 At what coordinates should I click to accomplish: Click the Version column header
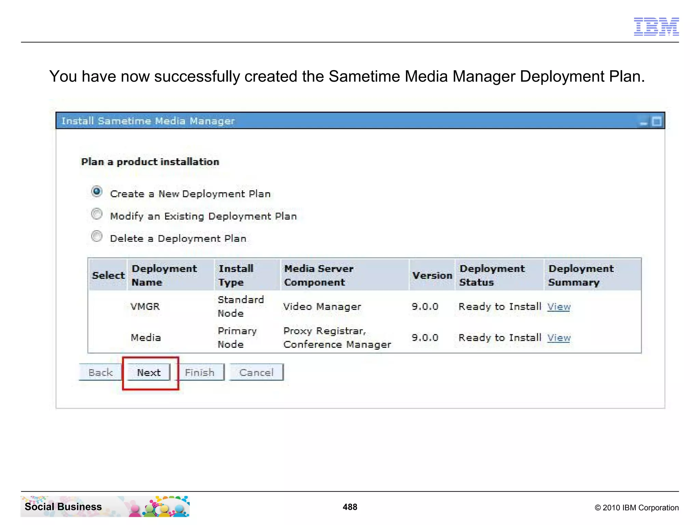click(x=432, y=275)
